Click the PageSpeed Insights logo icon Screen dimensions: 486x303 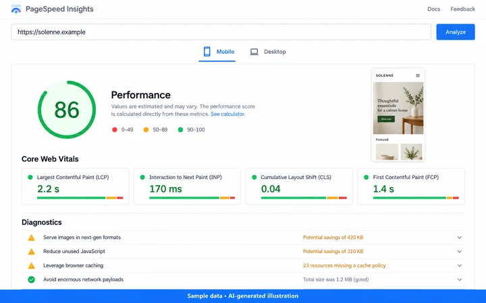click(16, 9)
